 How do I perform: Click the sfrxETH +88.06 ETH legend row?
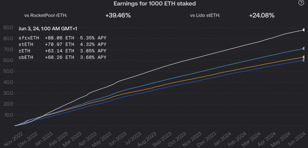[63, 38]
